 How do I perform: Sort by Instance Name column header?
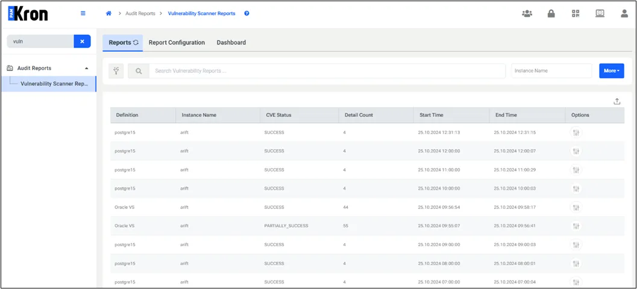(218, 115)
